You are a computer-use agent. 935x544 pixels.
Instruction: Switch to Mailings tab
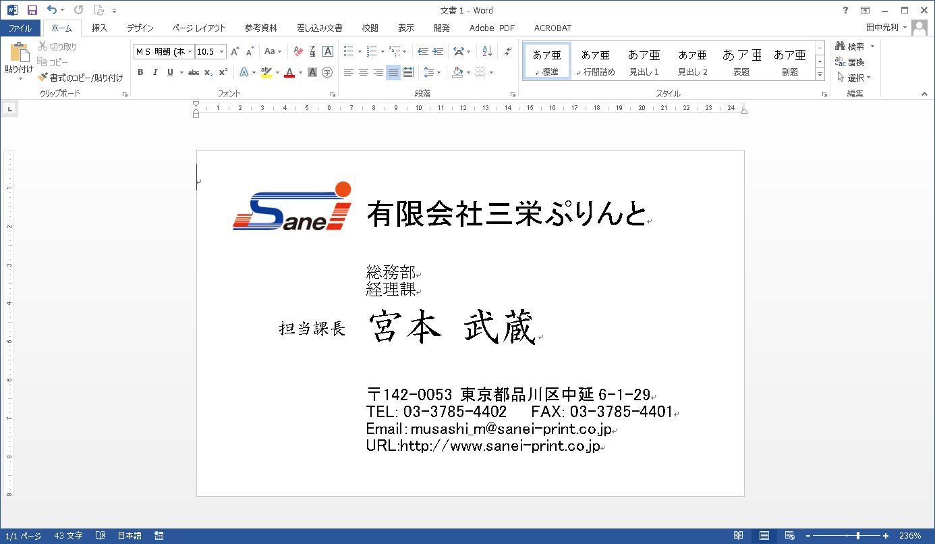tap(320, 28)
